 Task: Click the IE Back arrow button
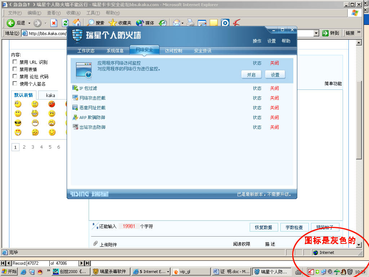point(10,23)
